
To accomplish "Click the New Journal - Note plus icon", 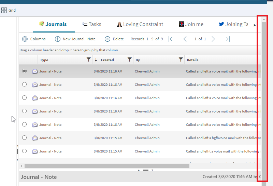I will coord(58,39).
